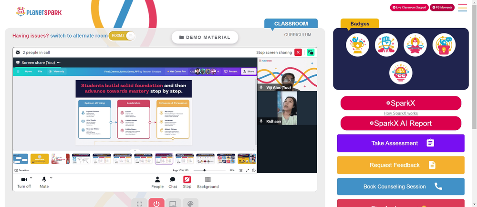The width and height of the screenshot is (477, 207).
Task: Click Take Assessment button
Action: (401, 143)
